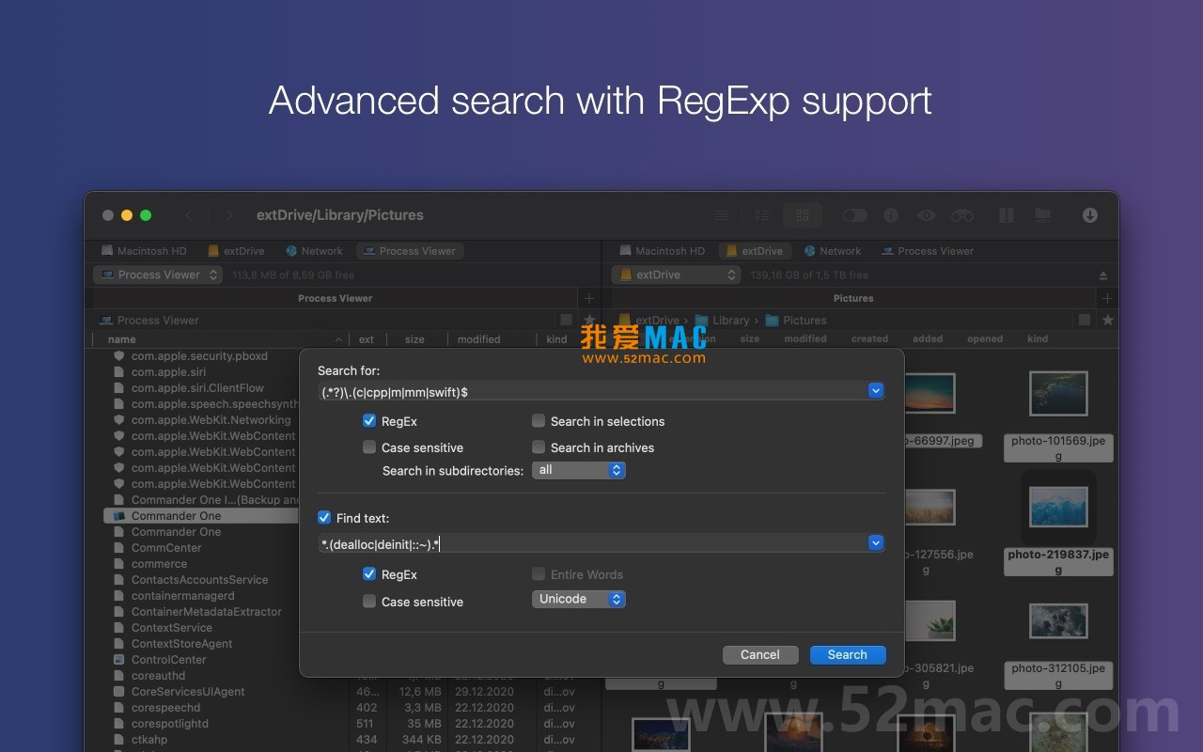Image resolution: width=1203 pixels, height=752 pixels.
Task: Open Quick Look with the eye icon
Action: pyautogui.click(x=927, y=215)
